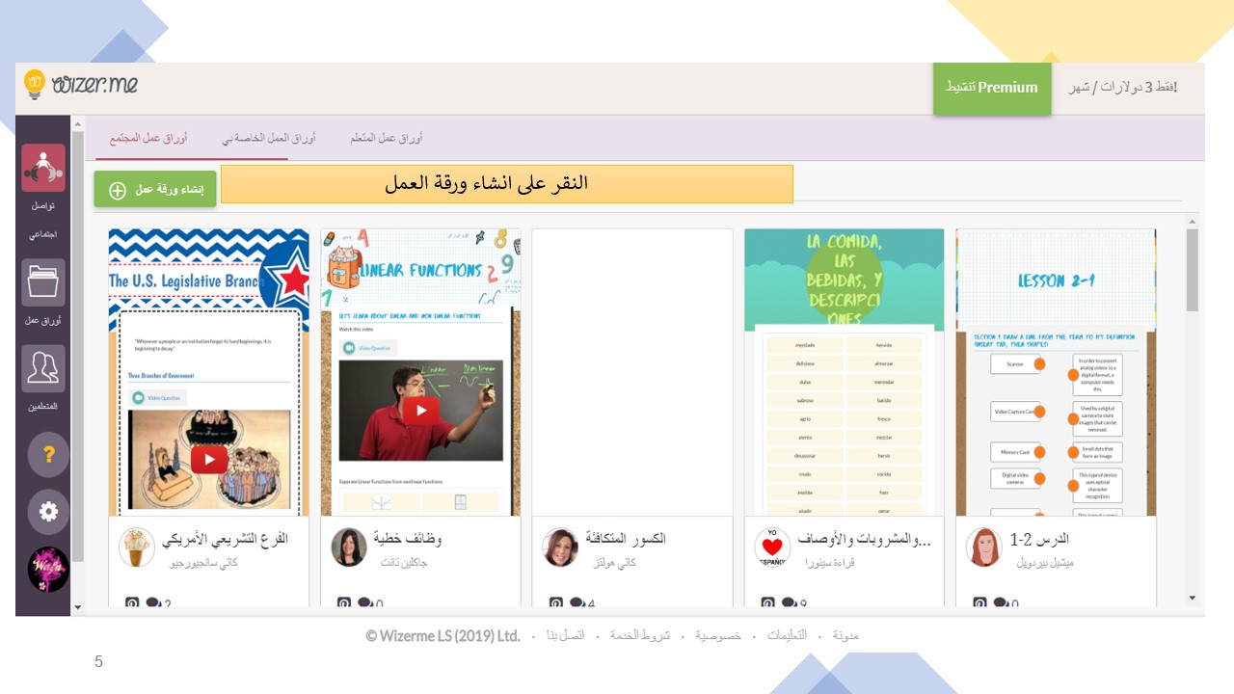Open the worksheets folder icon in sidebar
The image size is (1234, 694).
[43, 282]
